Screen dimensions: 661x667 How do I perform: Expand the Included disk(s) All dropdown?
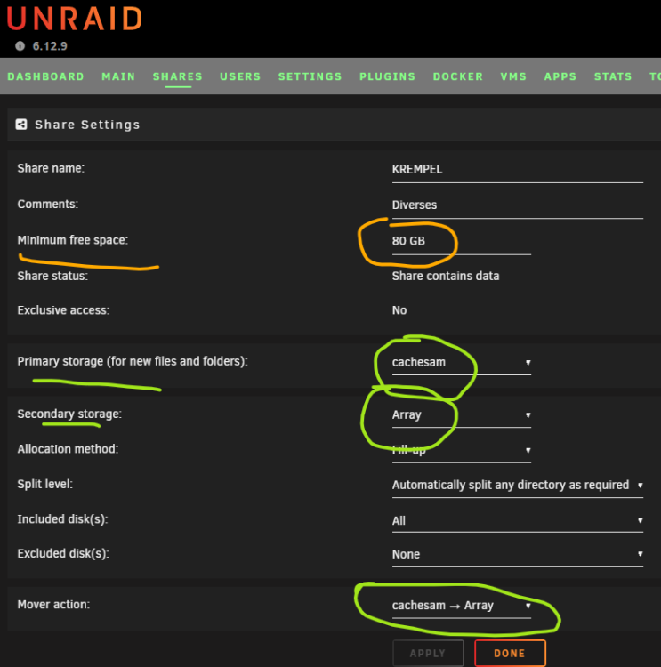(x=517, y=520)
